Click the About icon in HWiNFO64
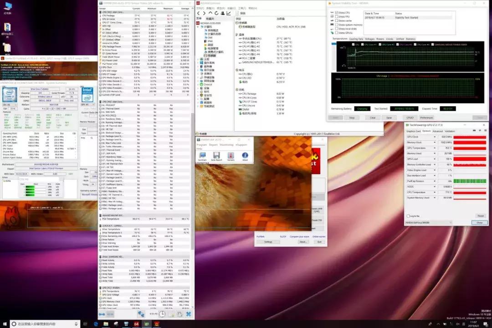Screen dimensions: 492x328 click(245, 156)
